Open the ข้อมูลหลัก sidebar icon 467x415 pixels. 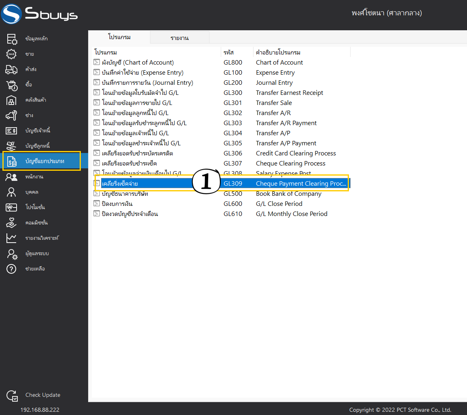12,39
